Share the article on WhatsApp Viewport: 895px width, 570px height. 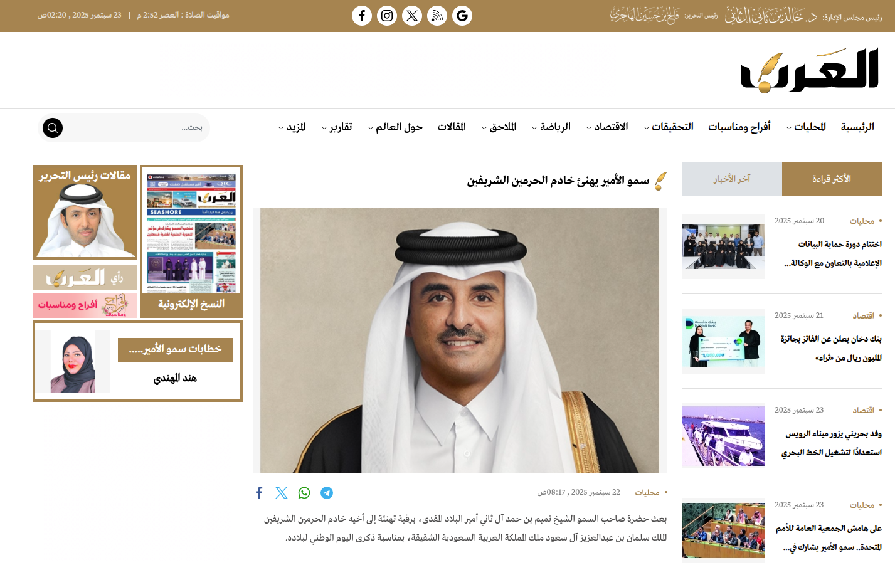pyautogui.click(x=304, y=493)
